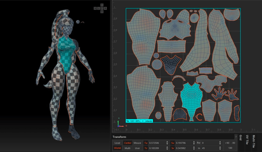Raise the In angle using its up arrow
Viewport: 262px width, 152px height.
tap(220, 147)
